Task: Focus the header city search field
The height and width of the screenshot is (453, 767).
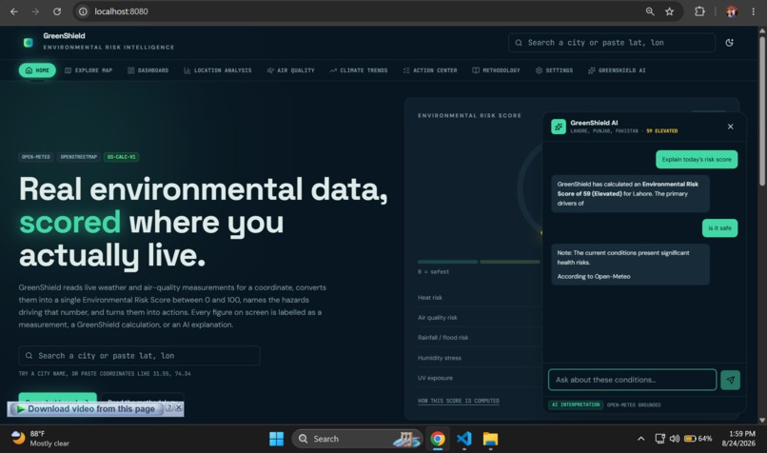Action: [612, 43]
